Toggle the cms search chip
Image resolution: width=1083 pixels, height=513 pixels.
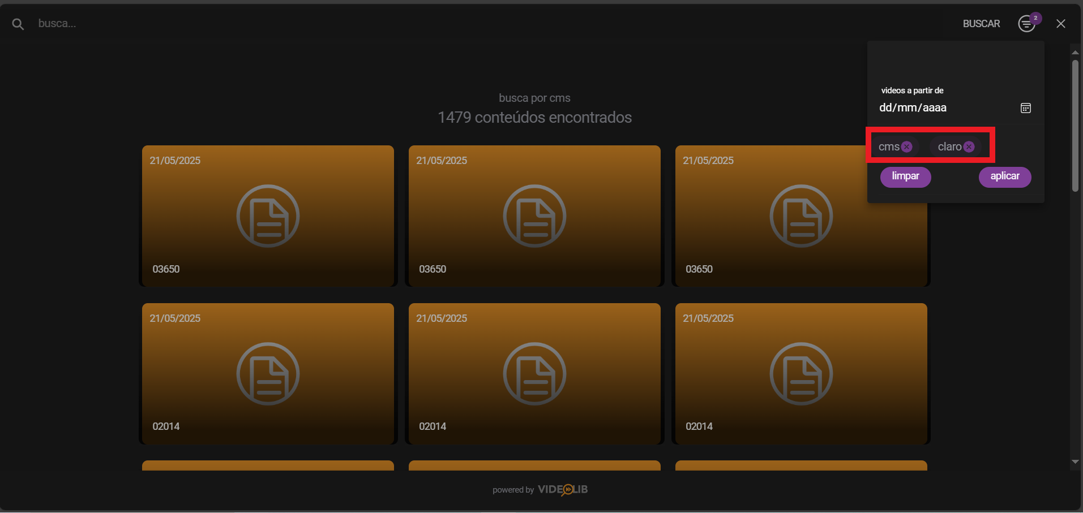[x=889, y=146]
